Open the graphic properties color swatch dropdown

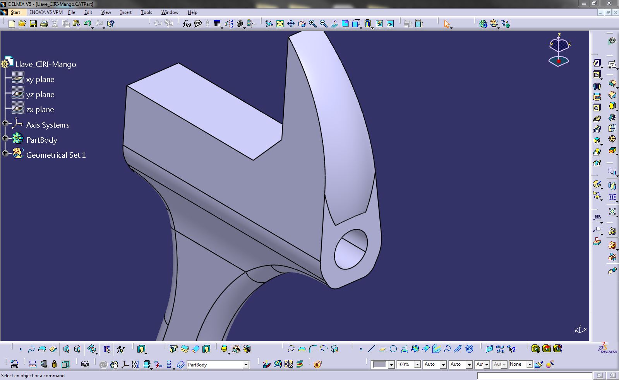click(x=391, y=365)
